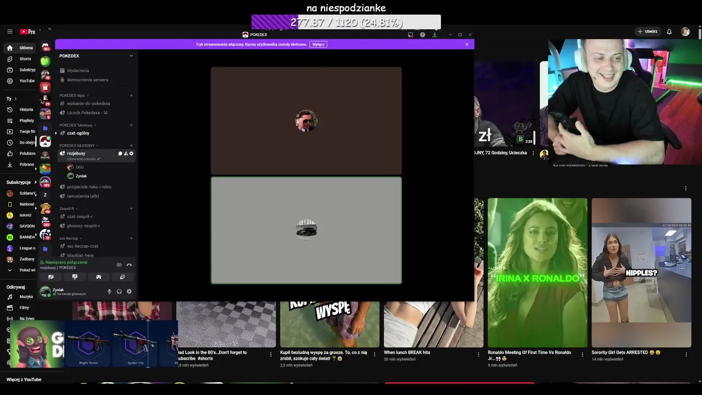This screenshot has width=702, height=395.
Task: Open YouTube notifications bell
Action: pyautogui.click(x=669, y=32)
